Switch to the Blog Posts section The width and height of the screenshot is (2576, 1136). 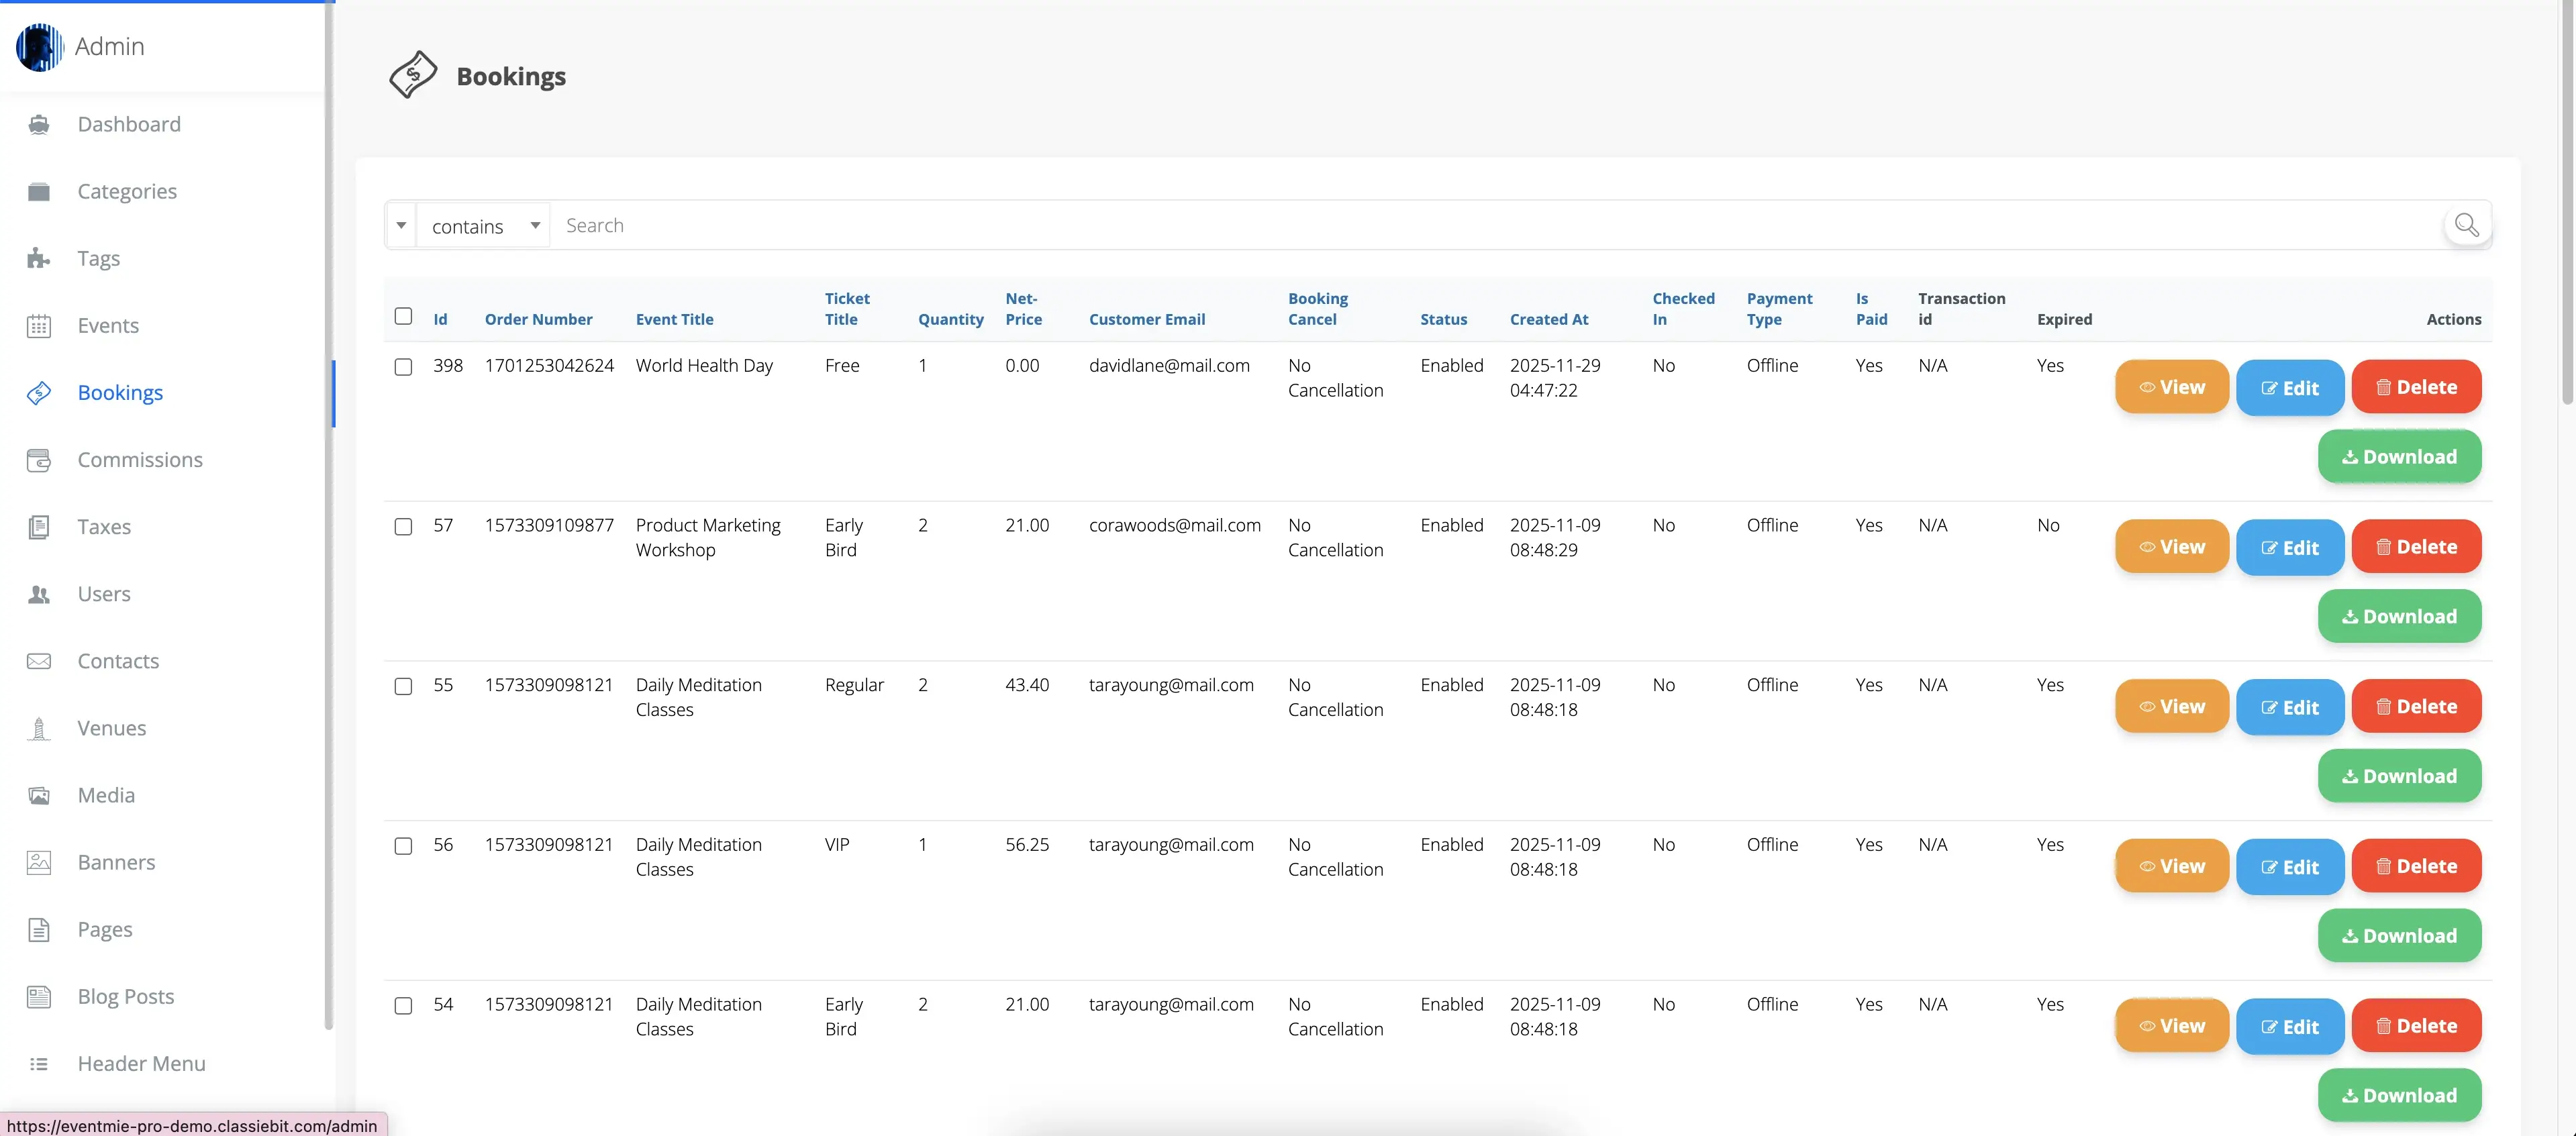pos(126,996)
